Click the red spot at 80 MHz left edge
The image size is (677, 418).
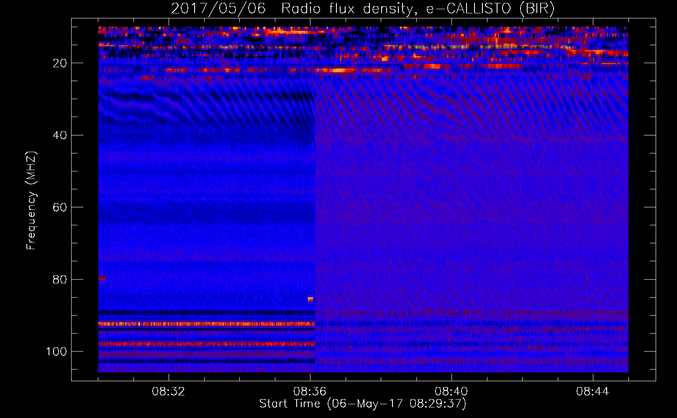[x=102, y=278]
